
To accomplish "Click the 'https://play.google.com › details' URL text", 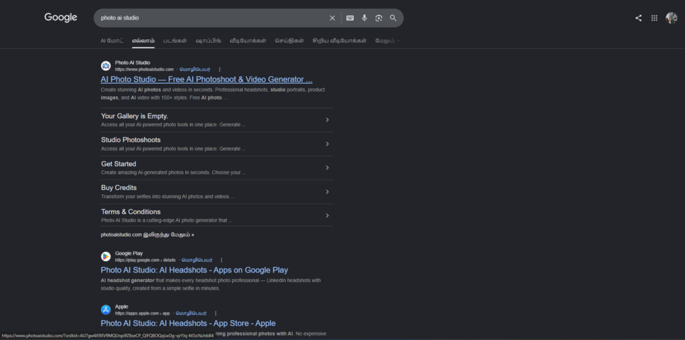I will [x=145, y=260].
